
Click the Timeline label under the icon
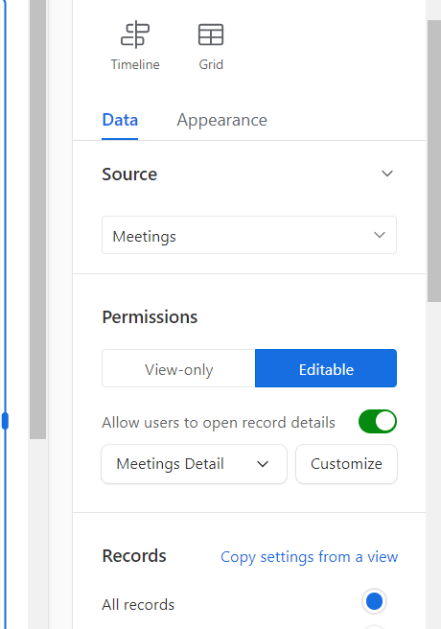(135, 64)
